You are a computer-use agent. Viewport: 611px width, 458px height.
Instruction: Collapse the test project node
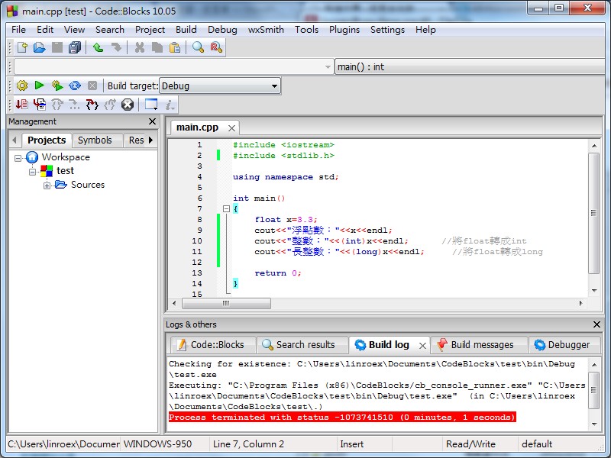[x=32, y=171]
